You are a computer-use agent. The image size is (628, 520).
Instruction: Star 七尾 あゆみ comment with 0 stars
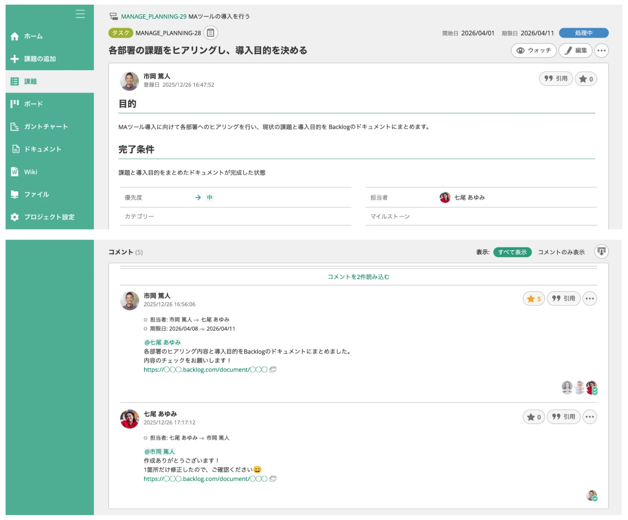(x=533, y=417)
